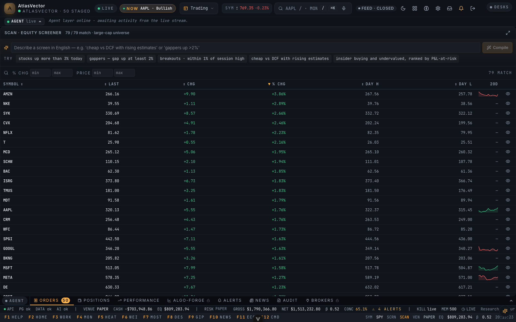The image size is (516, 322).
Task: Click the '4 ALERTS' status indicator
Action: click(387, 309)
